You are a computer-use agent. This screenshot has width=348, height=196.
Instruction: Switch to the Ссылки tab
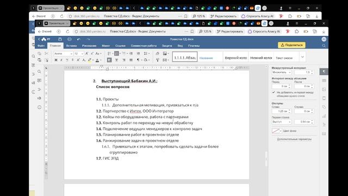point(120,46)
